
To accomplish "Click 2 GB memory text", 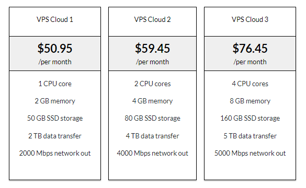I will (55, 101).
